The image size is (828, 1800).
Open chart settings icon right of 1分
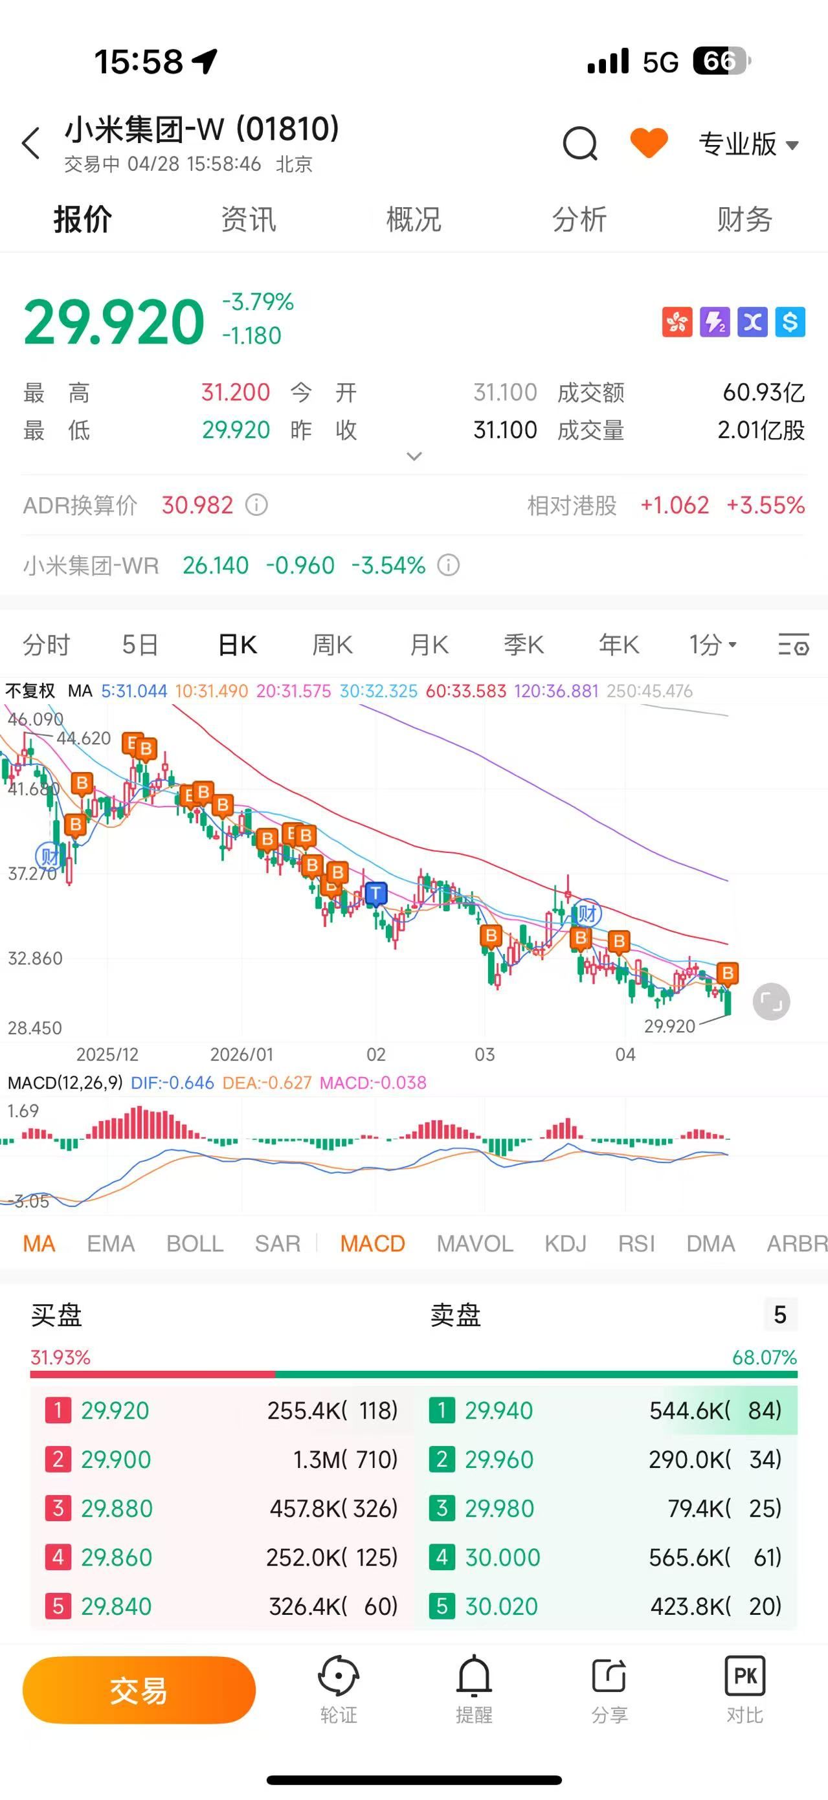pyautogui.click(x=793, y=644)
